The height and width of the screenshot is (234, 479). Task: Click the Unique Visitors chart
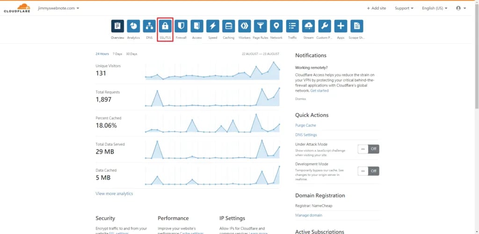click(212, 71)
